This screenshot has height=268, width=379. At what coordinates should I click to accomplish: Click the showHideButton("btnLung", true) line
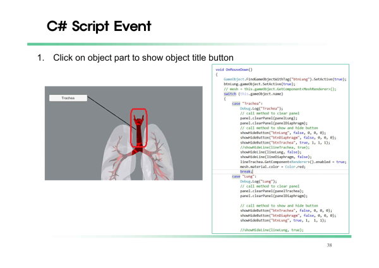click(x=283, y=221)
